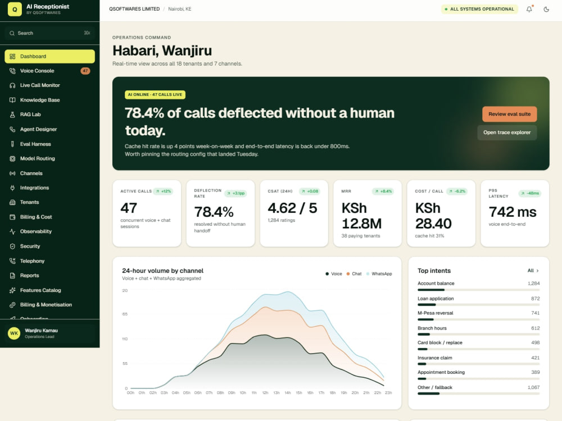Viewport: 562px width, 421px height.
Task: Click the 78.4% deflection rate value
Action: (x=214, y=212)
